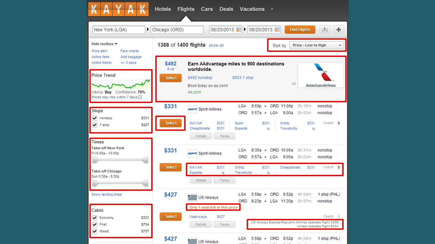435x244 pixels.
Task: Open the Airline Matrix link
Action: click(x=102, y=63)
